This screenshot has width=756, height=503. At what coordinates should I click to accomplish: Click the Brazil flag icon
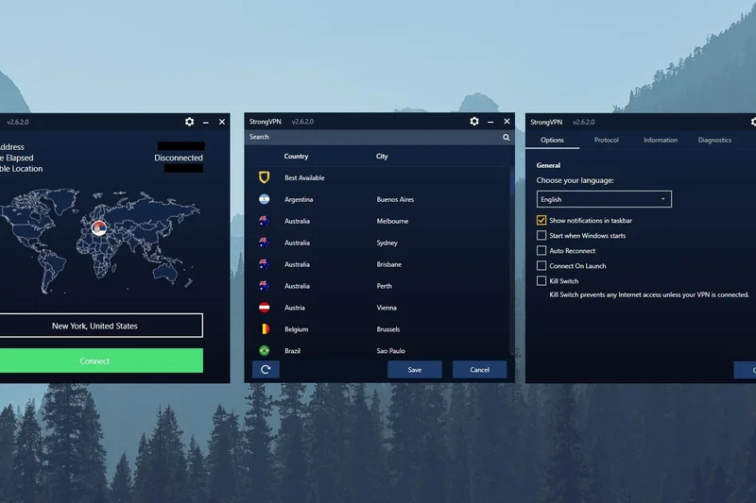pyautogui.click(x=265, y=351)
